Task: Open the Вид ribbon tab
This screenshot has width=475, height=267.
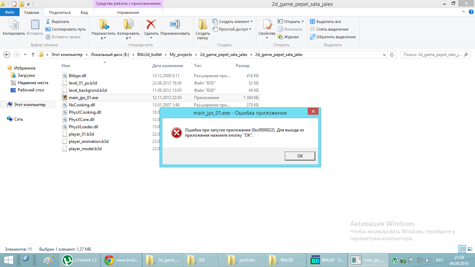Action: click(x=84, y=13)
